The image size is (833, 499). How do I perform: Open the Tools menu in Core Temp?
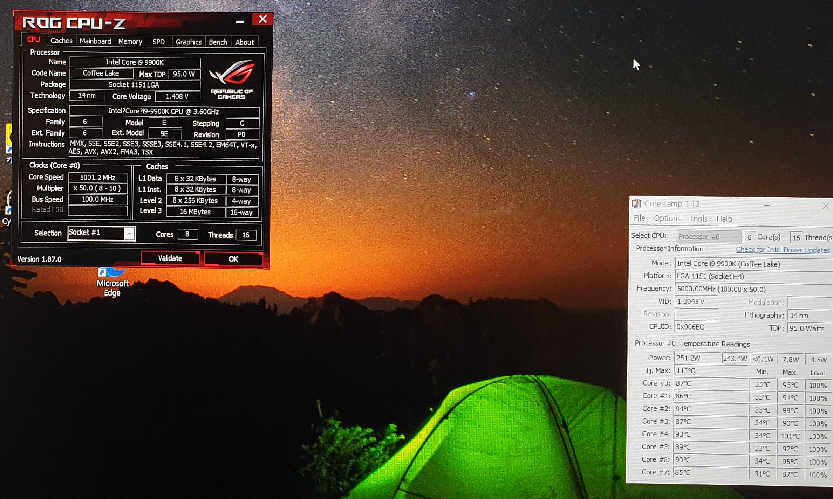tap(698, 219)
